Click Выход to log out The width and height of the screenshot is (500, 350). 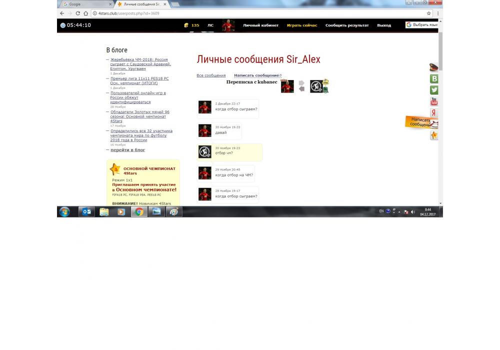pos(384,25)
